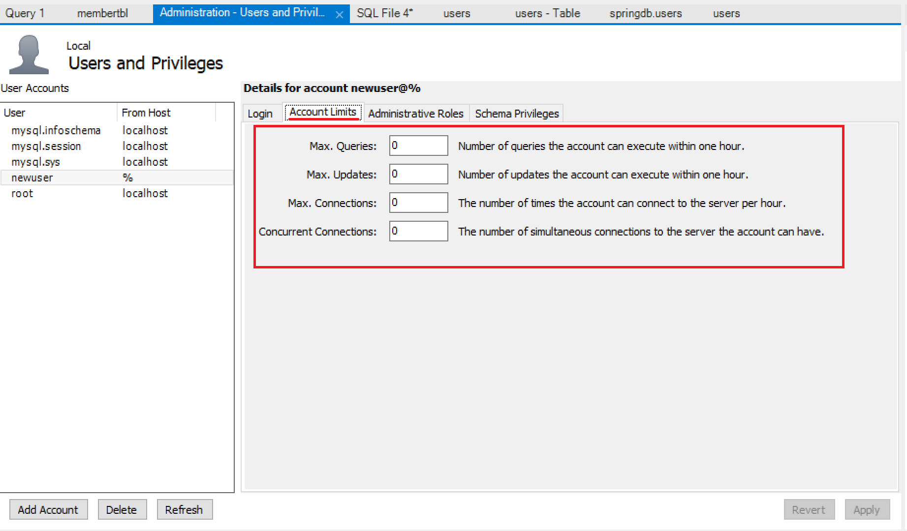Screen dimensions: 907x531
Task: Open the users - Table tab
Action: point(547,13)
